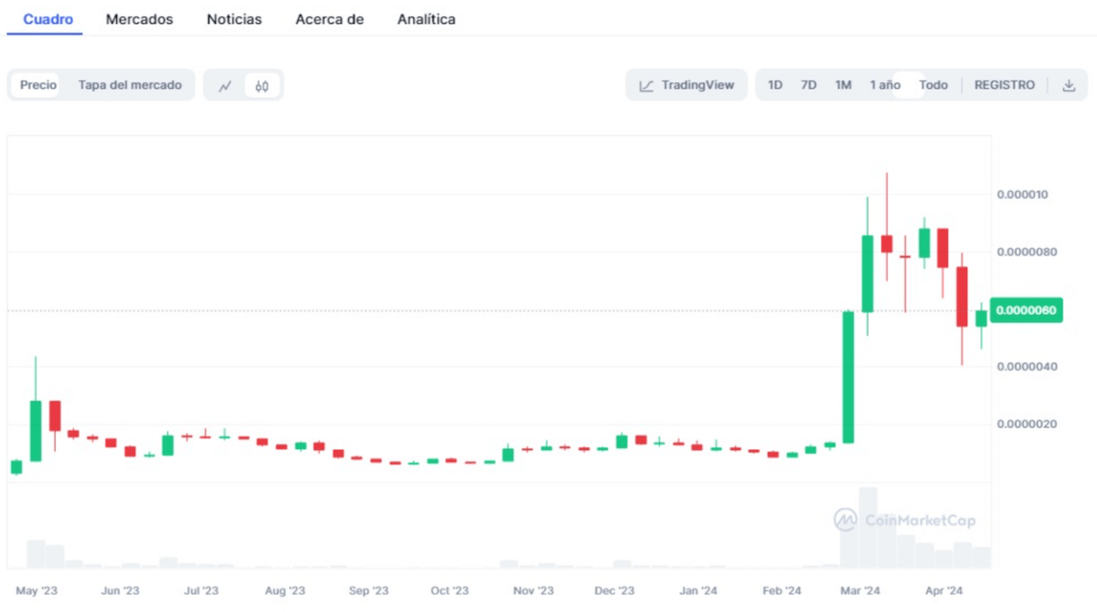
Task: Open the Cuadro tab
Action: click(x=48, y=19)
